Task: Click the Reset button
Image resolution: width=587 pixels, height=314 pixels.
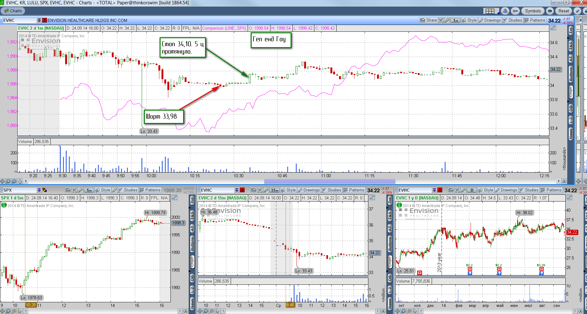Action: [x=564, y=11]
